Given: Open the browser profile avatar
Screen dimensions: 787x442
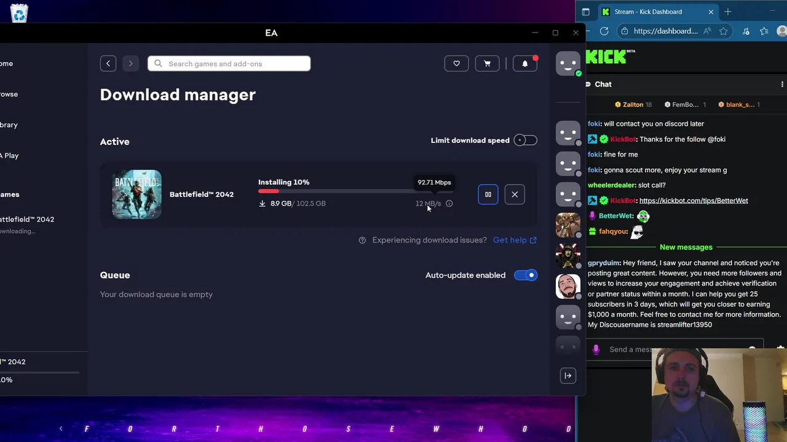Looking at the screenshot, I should pyautogui.click(x=782, y=31).
